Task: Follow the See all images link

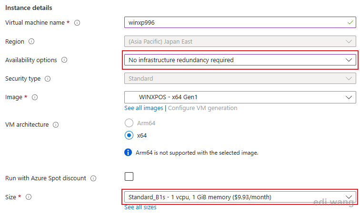Action: (144, 108)
